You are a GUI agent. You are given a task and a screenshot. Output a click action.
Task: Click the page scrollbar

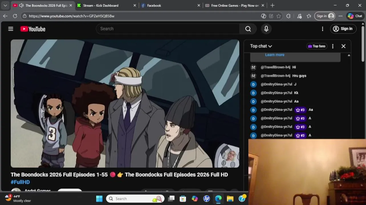(363, 44)
